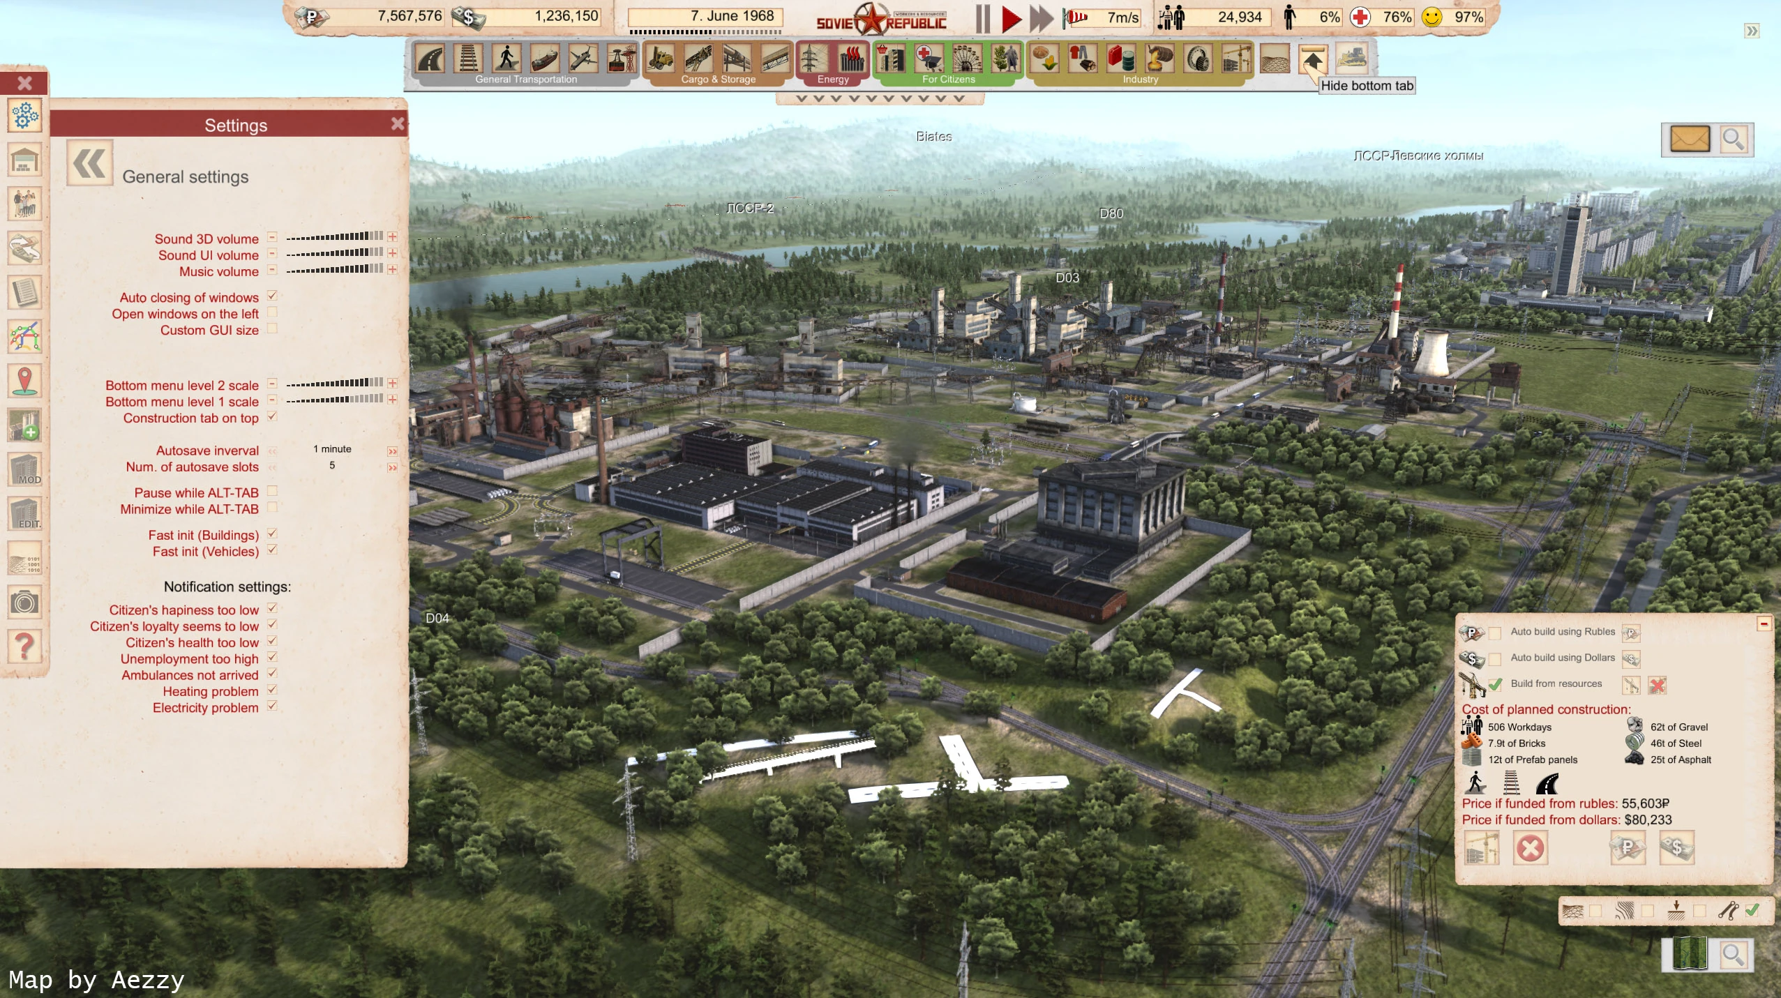The height and width of the screenshot is (998, 1781).
Task: Open the help question mark icon
Action: 24,646
